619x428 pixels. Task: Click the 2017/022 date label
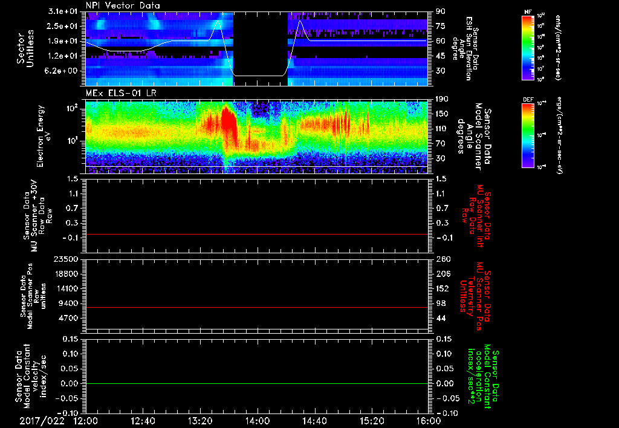(42, 421)
